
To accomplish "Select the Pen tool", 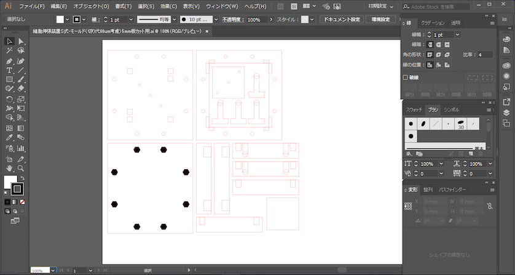I will 9,61.
